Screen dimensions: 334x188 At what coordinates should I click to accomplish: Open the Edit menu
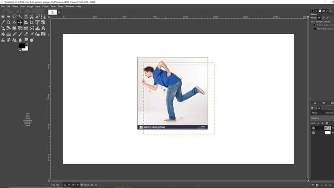pyautogui.click(x=8, y=7)
